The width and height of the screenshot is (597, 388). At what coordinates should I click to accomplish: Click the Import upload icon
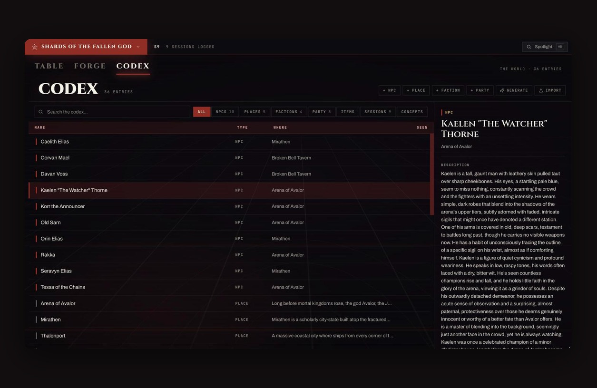pyautogui.click(x=541, y=90)
